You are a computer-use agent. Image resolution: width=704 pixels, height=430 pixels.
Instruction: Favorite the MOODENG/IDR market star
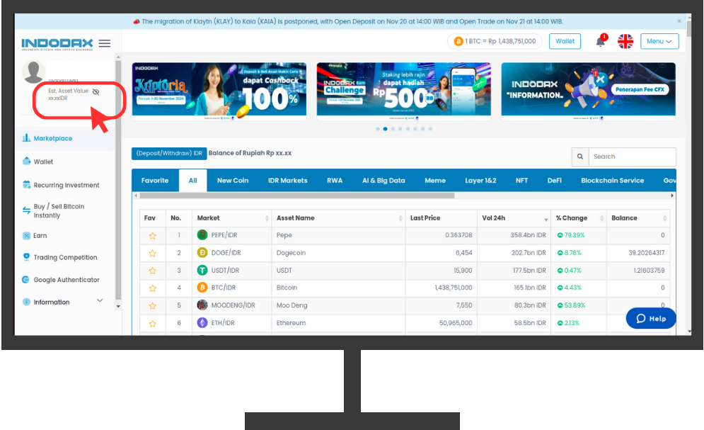pyautogui.click(x=153, y=305)
